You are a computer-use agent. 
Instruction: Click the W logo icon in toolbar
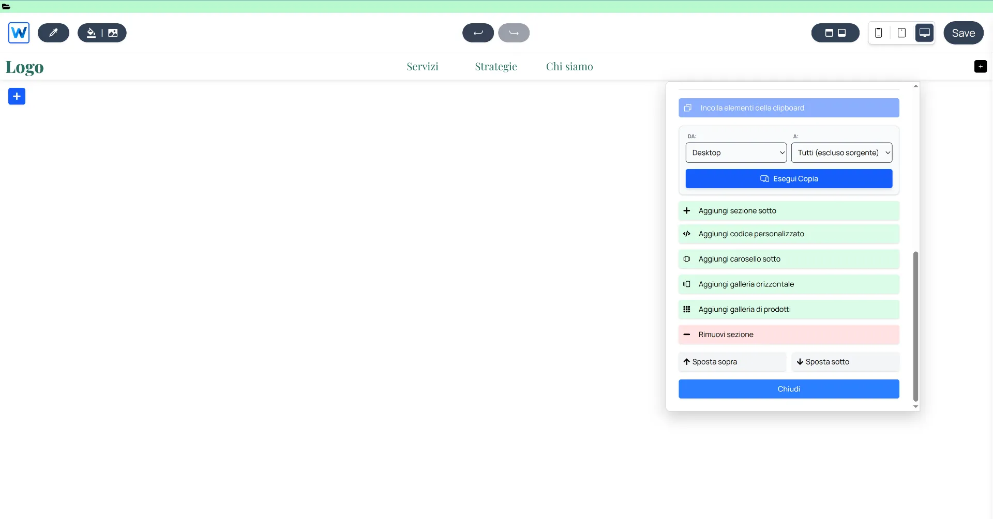point(19,33)
